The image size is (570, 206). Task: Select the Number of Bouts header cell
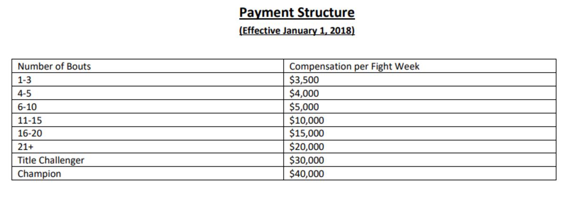pos(54,66)
